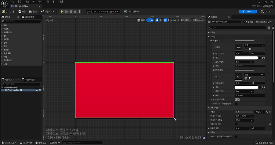Open bar fill style Mask dropdown
275x145 pixels.
point(244,120)
